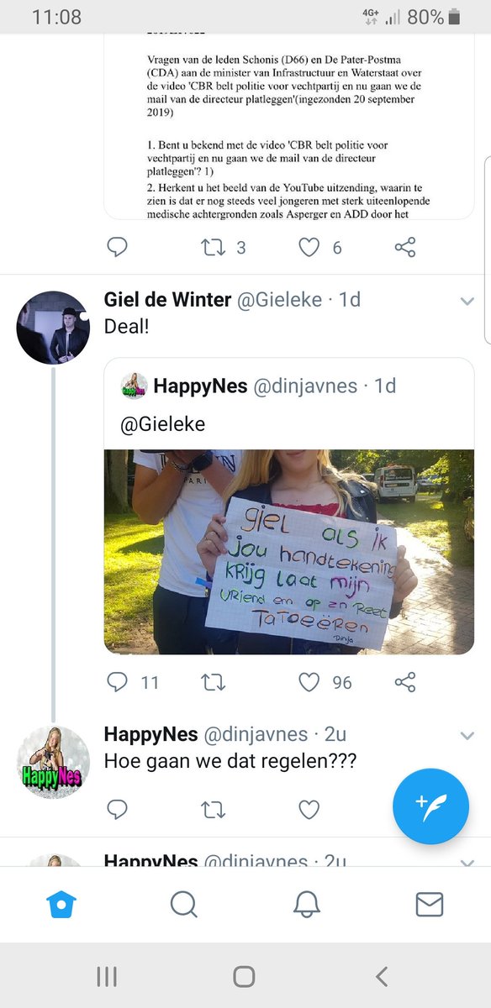Retweet Giel de Winter's Deal tweet
Screen dimensions: 491x1008
pos(212,682)
